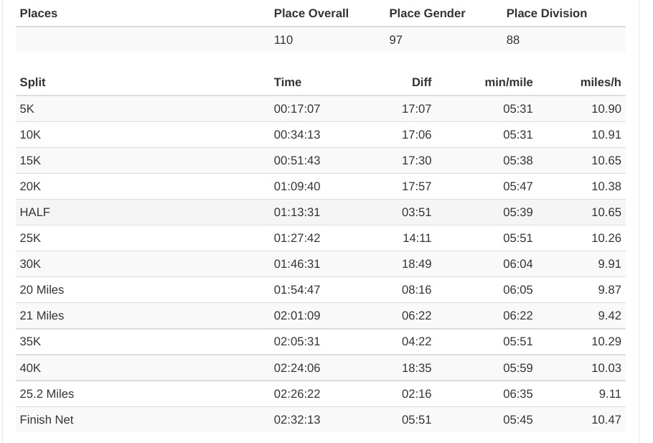Click the 9.11 miles/h value
Viewport: 653px width, 443px height.
[609, 393]
